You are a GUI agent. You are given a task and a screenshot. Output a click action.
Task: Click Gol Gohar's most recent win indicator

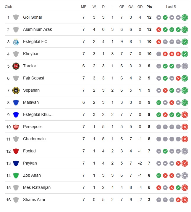(185, 17)
